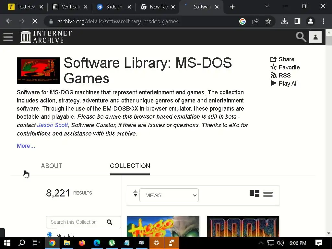
Task: Switch to the ABOUT tab
Action: 52,166
